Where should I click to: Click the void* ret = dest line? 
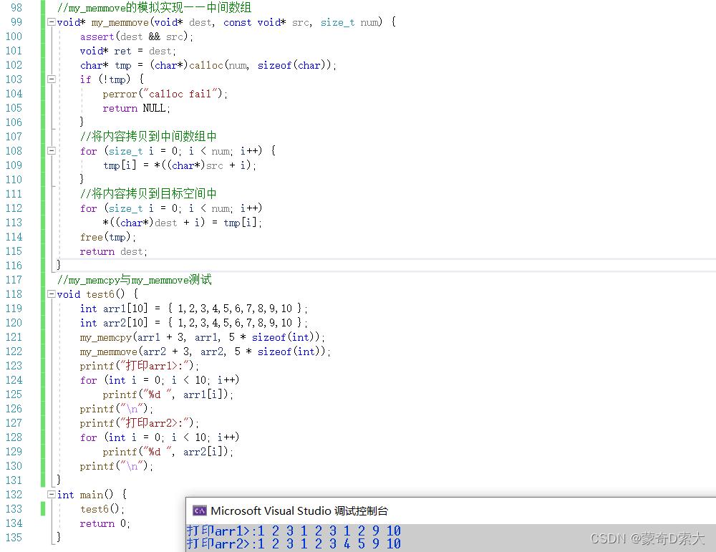(x=128, y=51)
